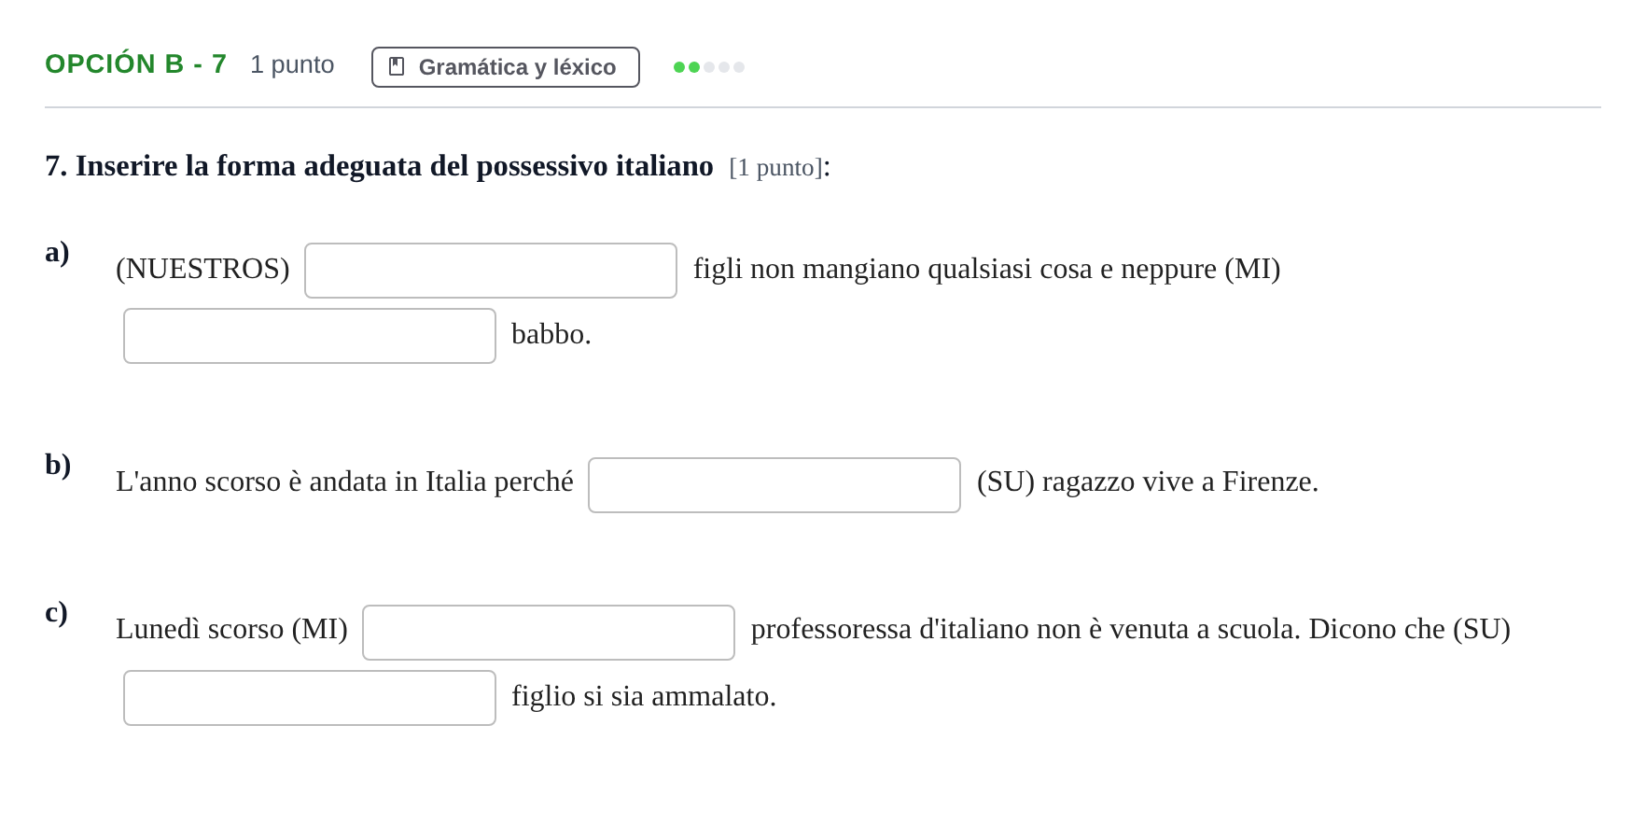Click the (SU) ragazzo vive a Firenze text
The width and height of the screenshot is (1646, 823).
[1148, 481]
